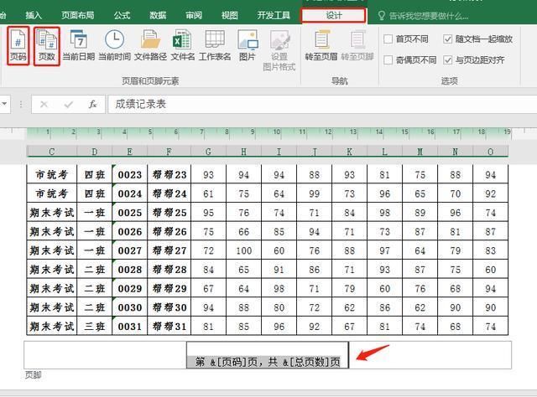Click the name cell ending 30
This screenshot has width=537, height=397.
(169, 307)
